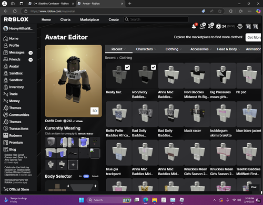The height and width of the screenshot is (205, 263).
Task: Bookmark this page with the star icon
Action: (x=220, y=11)
